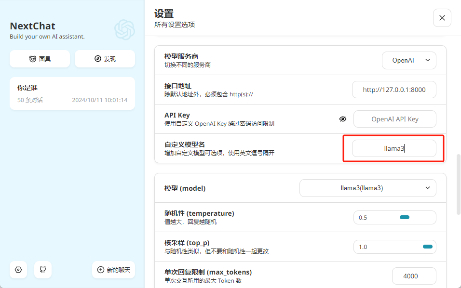The image size is (461, 288).
Task: Start a new chat with 新的聊天
Action: point(113,270)
